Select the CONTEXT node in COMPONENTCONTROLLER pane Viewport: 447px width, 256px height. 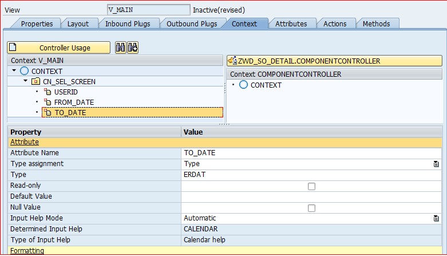(x=266, y=85)
